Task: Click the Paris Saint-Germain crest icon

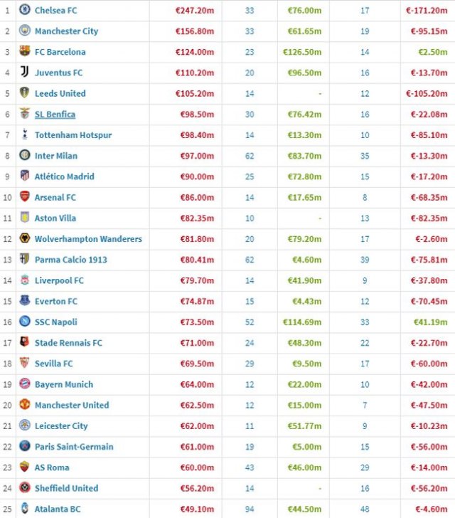Action: coord(25,447)
